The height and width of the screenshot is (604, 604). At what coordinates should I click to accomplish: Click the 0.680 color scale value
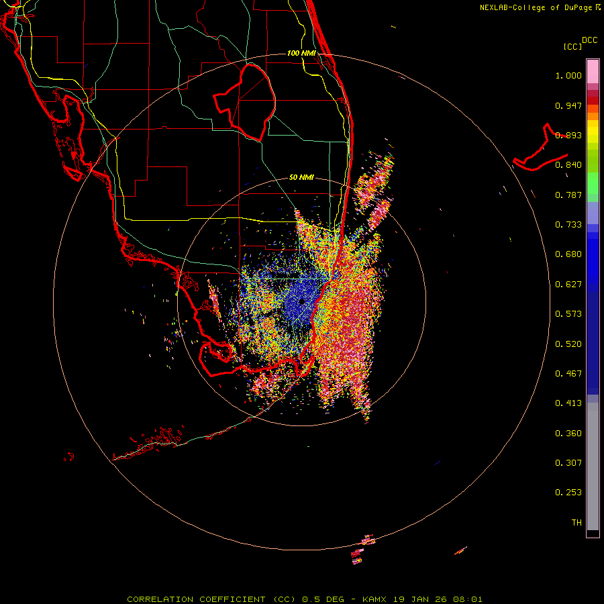(x=568, y=254)
